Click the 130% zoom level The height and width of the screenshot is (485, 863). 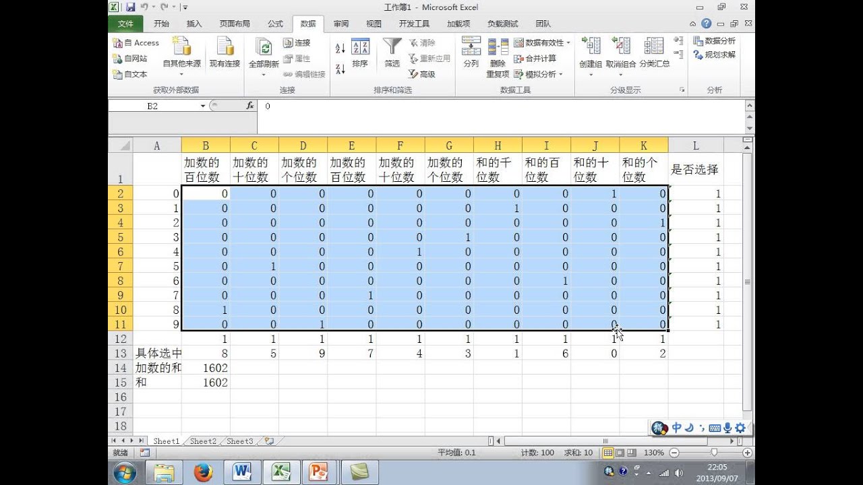(653, 453)
